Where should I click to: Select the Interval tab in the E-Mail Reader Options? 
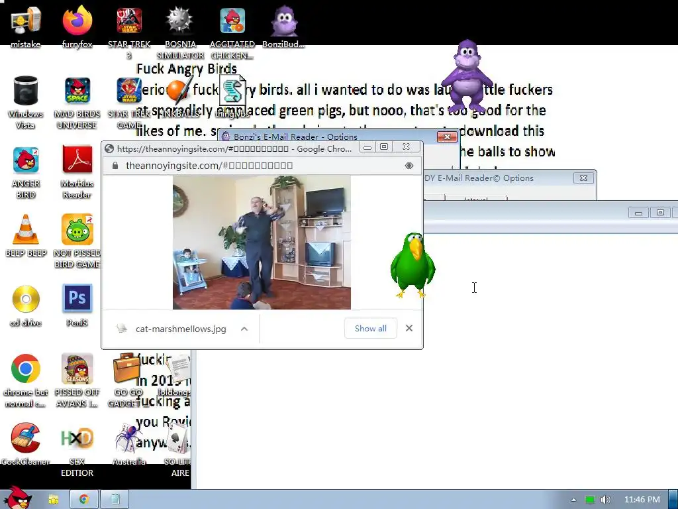(475, 198)
